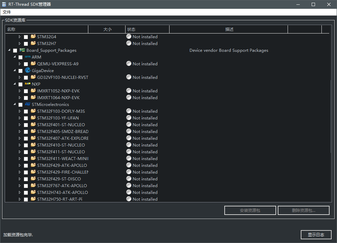This screenshot has height=243, width=337.
Task: Check the Board_Support_Packages checkbox
Action: click(15, 50)
